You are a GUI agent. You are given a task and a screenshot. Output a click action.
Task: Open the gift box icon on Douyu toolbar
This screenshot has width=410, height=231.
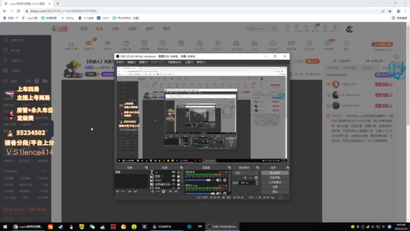181,43
